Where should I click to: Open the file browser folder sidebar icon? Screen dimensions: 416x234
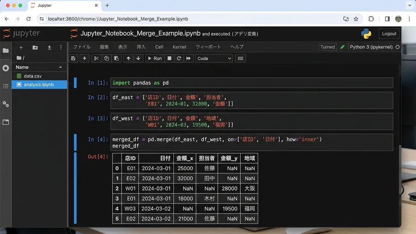(x=6, y=50)
